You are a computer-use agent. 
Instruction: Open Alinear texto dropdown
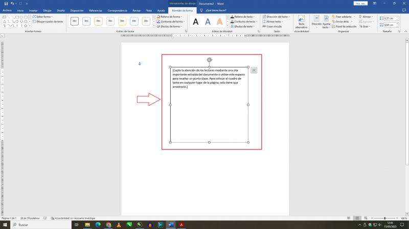273,21
